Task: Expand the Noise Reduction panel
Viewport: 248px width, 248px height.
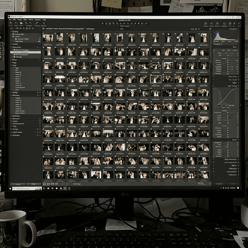Action: click(238, 159)
